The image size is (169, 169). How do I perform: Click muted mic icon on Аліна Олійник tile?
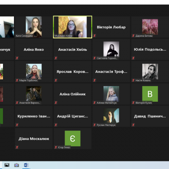pyautogui.click(x=56, y=103)
